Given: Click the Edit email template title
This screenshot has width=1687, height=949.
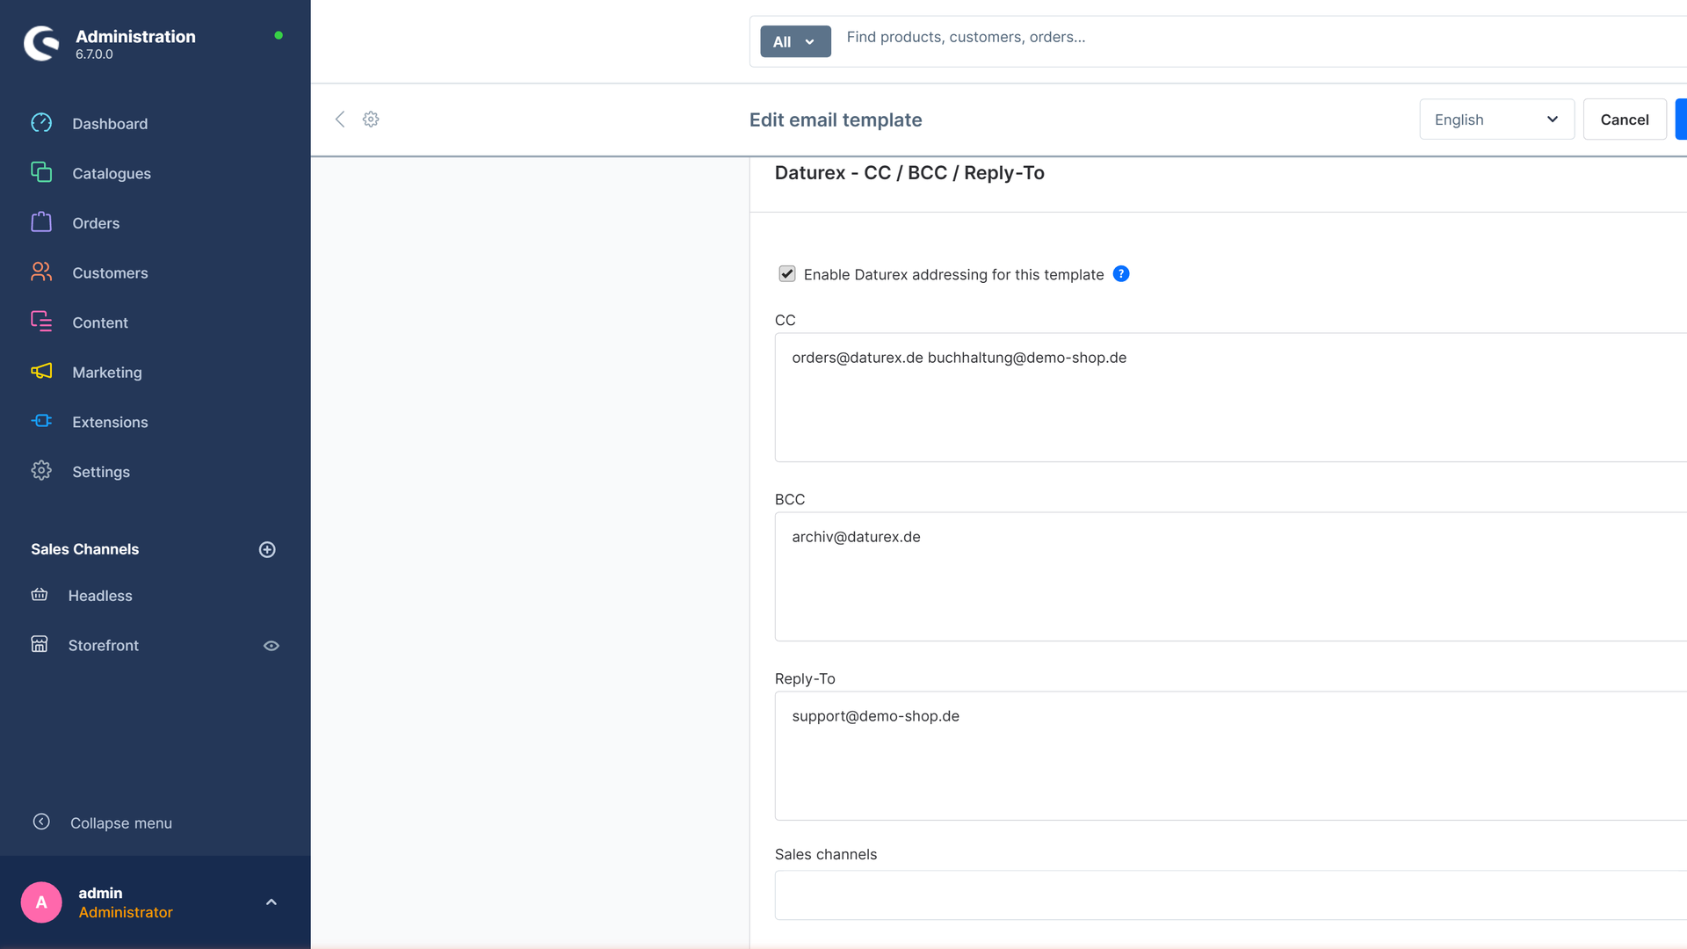Looking at the screenshot, I should pyautogui.click(x=836, y=120).
